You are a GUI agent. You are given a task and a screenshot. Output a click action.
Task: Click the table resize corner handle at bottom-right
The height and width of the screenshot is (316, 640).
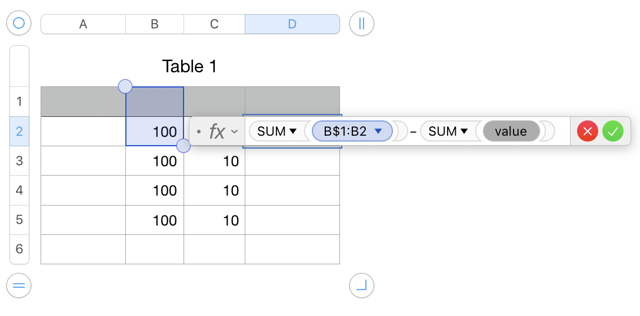362,286
